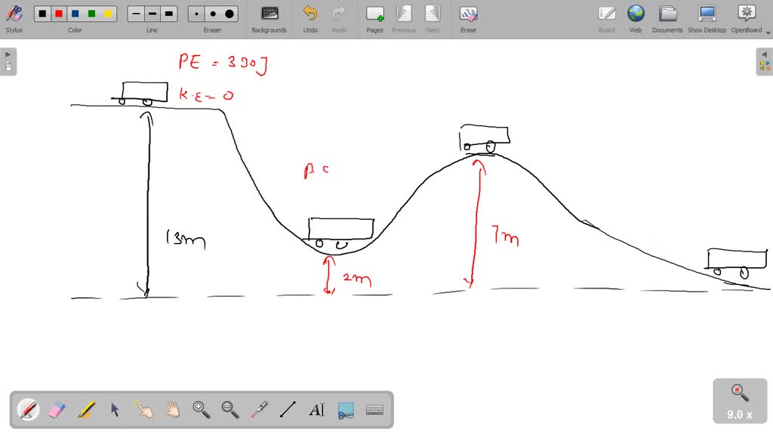Select the largest eraser size
Screen dimensions: 773x435
click(229, 14)
